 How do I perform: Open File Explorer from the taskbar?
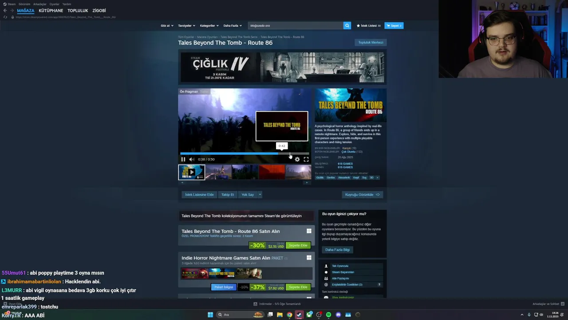click(280, 315)
